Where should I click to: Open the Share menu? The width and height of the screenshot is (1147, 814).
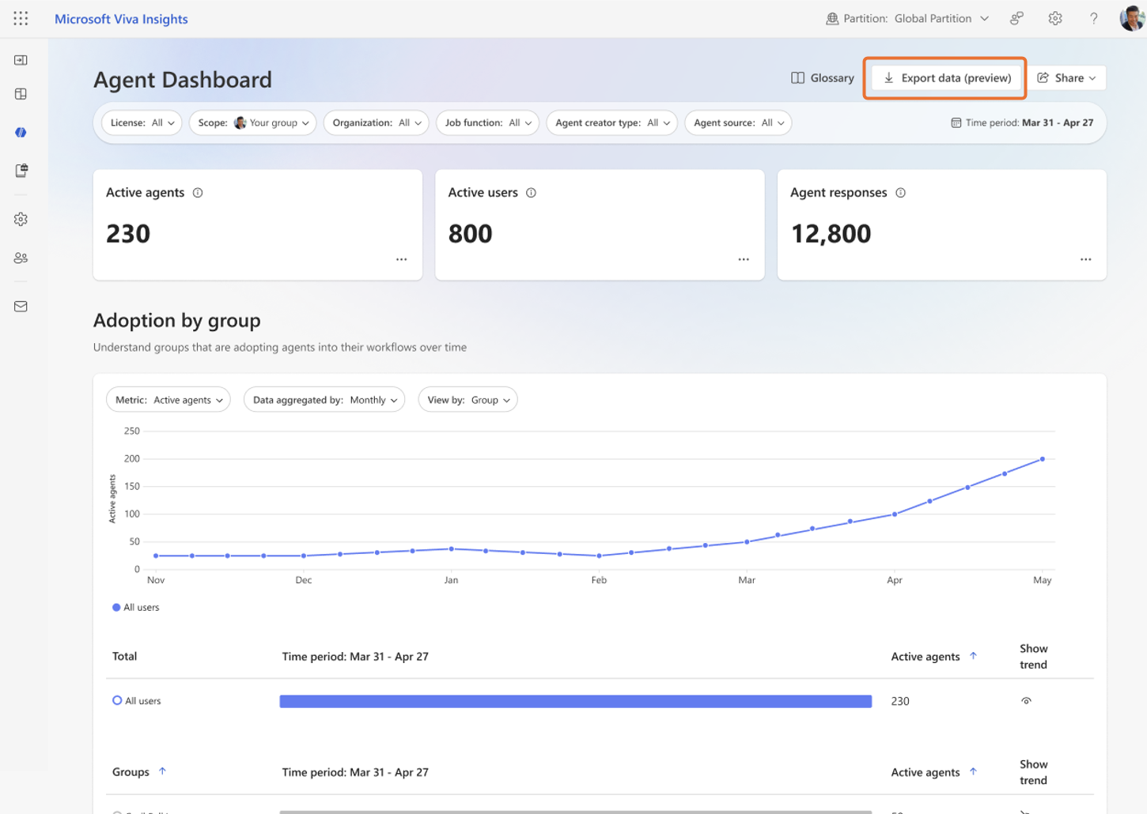point(1066,77)
